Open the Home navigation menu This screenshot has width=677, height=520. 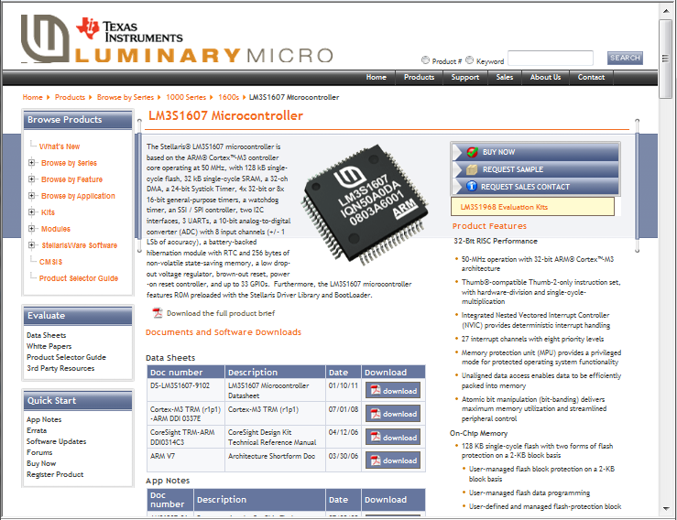tap(377, 77)
